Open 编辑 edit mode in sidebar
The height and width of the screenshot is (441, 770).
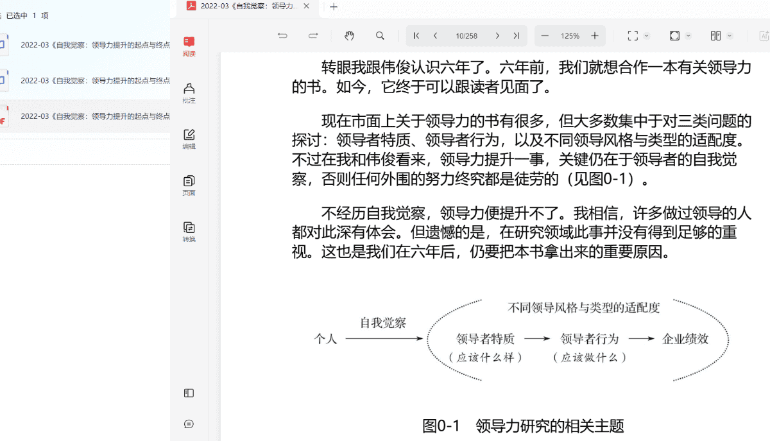[x=189, y=139]
